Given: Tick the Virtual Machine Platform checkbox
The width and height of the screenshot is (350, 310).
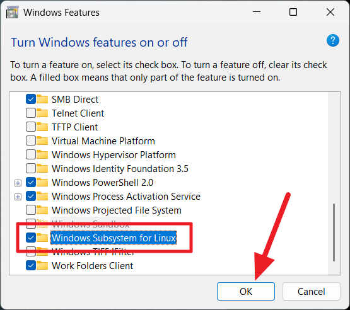Looking at the screenshot, I should pyautogui.click(x=31, y=141).
